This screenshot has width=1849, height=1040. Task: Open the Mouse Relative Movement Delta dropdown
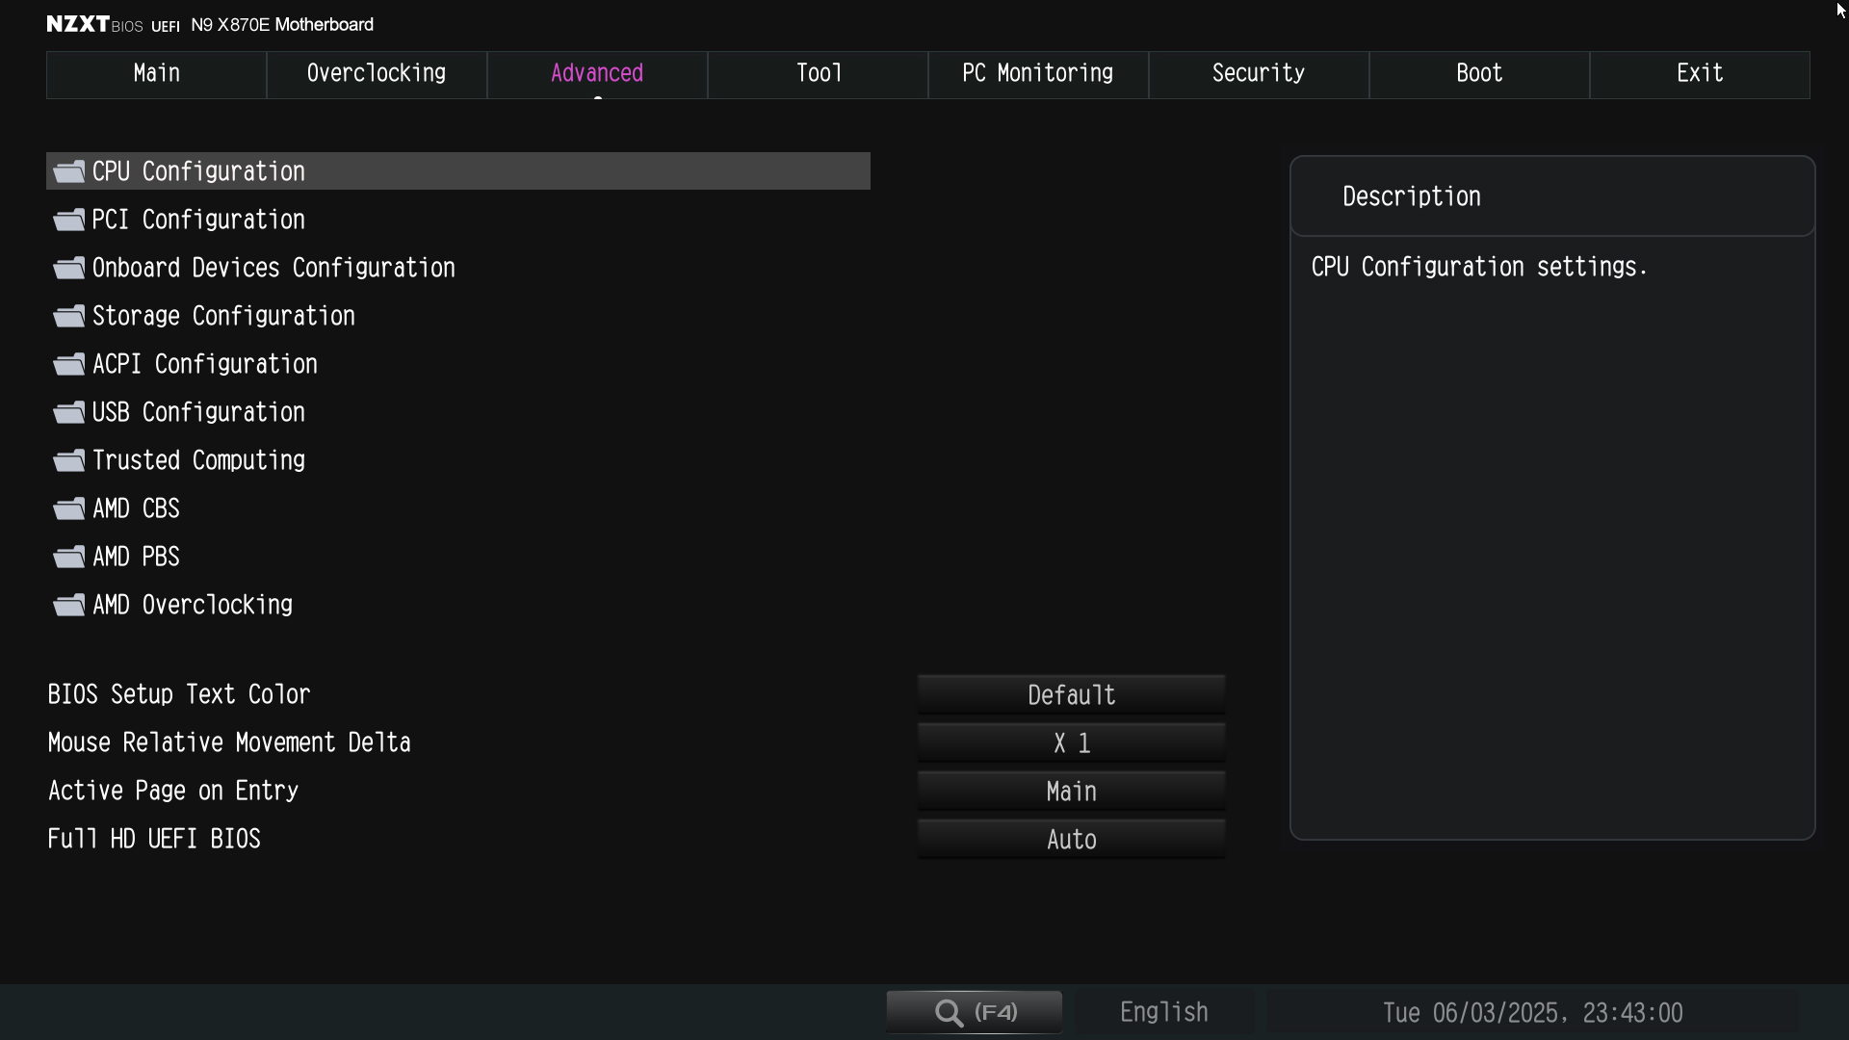coord(1071,742)
